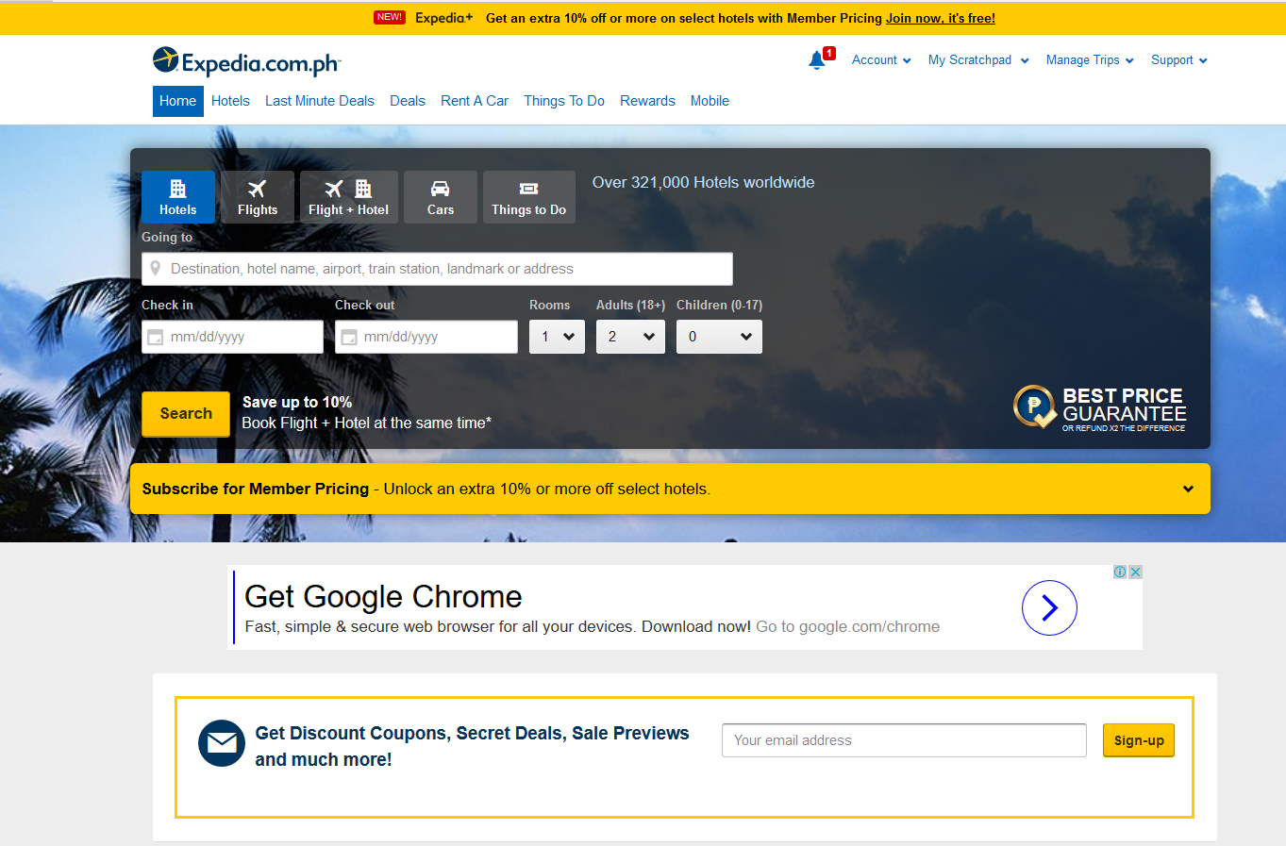Open the Check out calendar icon
The height and width of the screenshot is (846, 1286).
[x=349, y=338]
